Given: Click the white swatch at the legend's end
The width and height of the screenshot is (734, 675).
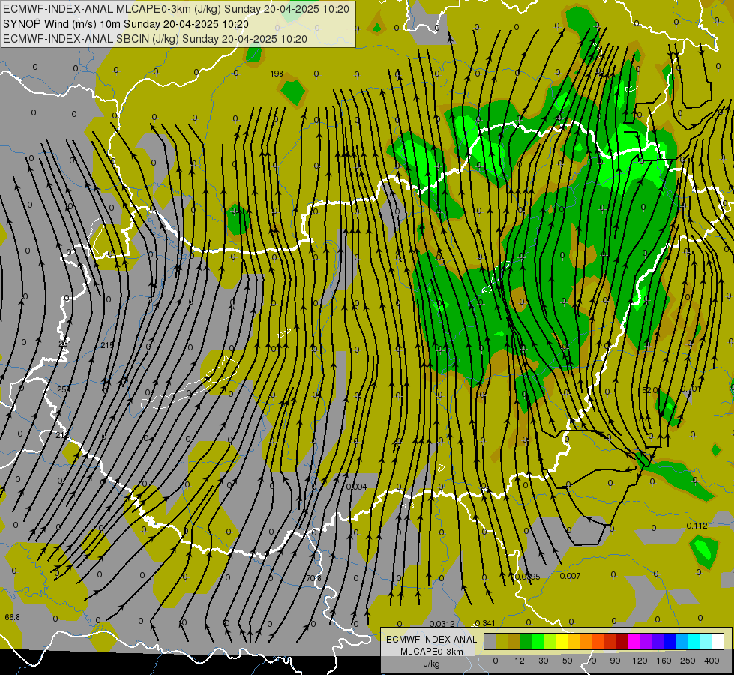Looking at the screenshot, I should coord(718,642).
